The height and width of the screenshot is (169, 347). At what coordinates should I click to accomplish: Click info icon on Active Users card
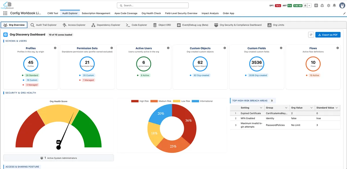(168, 48)
